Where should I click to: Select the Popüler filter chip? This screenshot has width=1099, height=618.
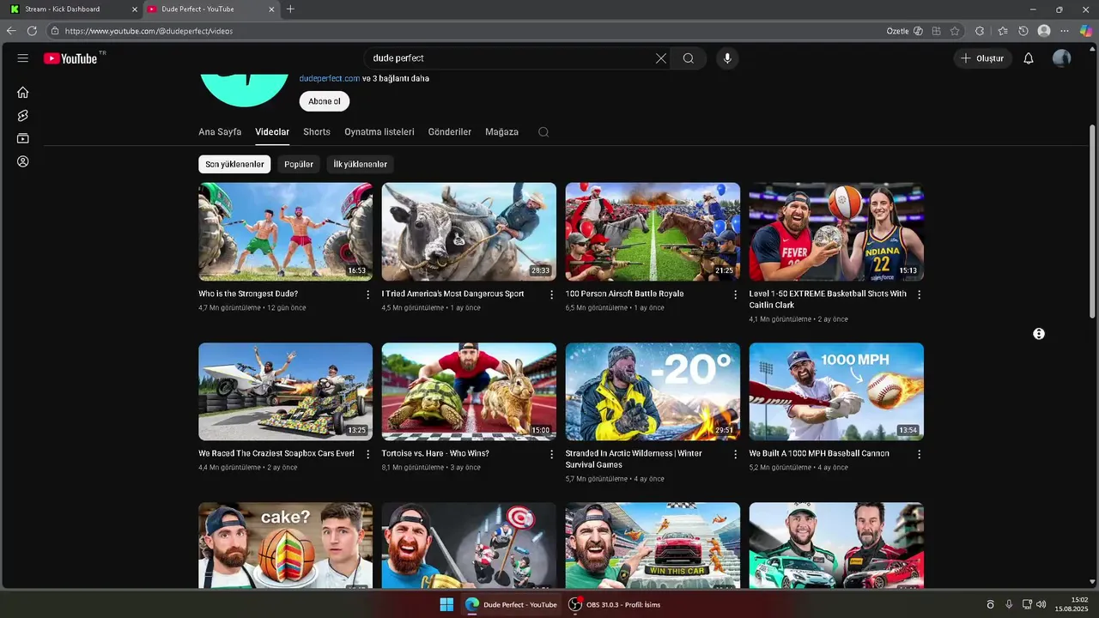click(299, 164)
